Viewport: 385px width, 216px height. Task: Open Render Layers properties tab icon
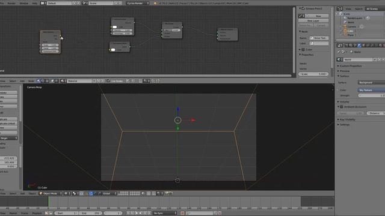pos(351,46)
